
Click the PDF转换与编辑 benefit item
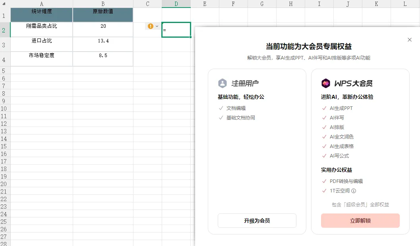343,181
